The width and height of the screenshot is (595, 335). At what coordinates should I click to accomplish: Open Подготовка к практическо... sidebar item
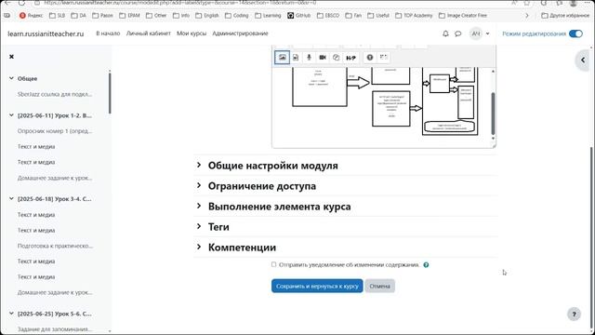coord(55,246)
